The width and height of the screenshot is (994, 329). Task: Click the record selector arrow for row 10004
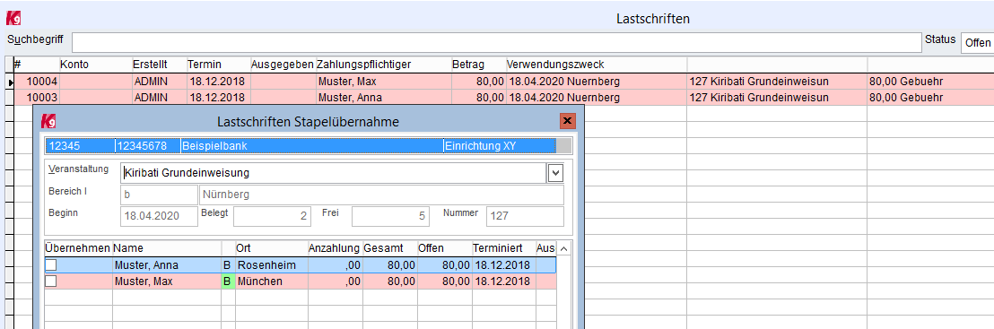(x=9, y=82)
